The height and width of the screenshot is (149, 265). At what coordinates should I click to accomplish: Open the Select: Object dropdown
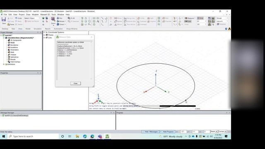(x=32, y=18)
